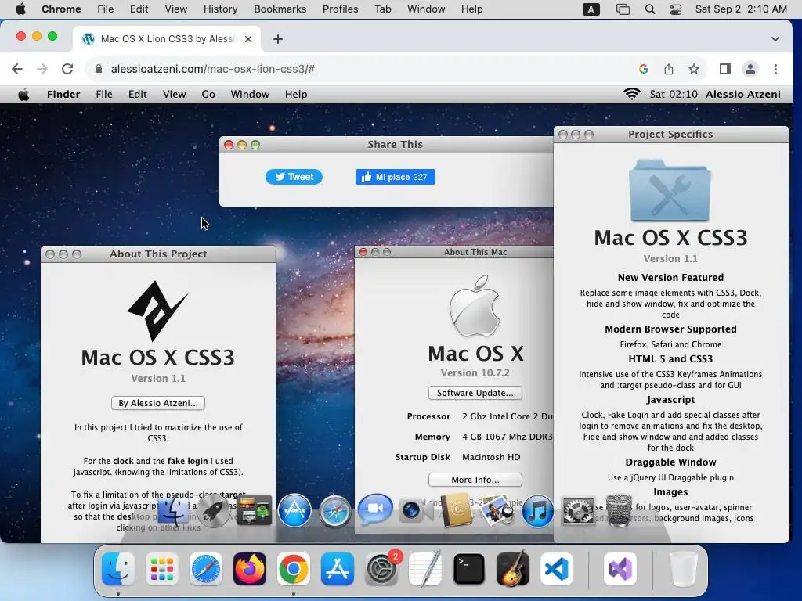Click the black logo in About This Project window
Viewport: 802px width, 601px height.
[157, 311]
